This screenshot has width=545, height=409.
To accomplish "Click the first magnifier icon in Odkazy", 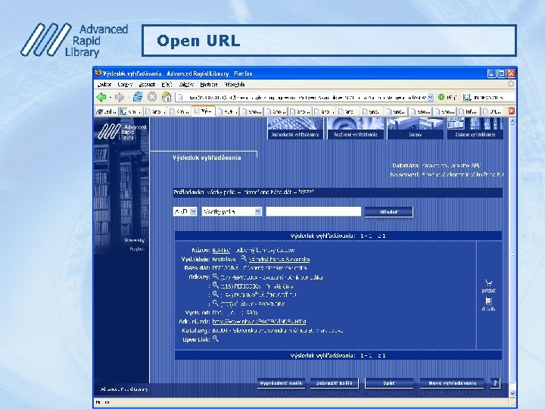I will [215, 276].
